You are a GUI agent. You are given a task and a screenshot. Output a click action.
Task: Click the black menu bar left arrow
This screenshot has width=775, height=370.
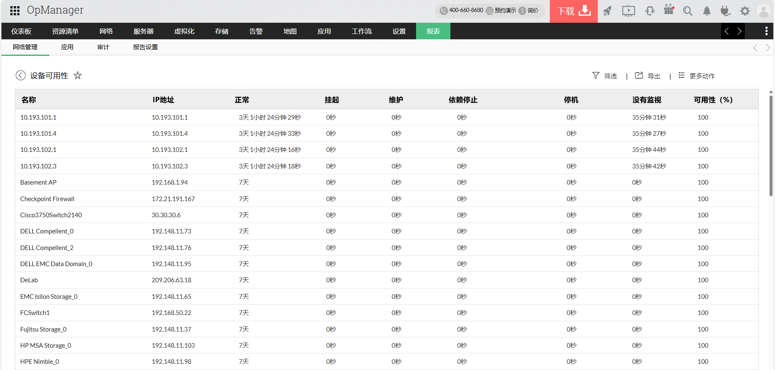(727, 31)
